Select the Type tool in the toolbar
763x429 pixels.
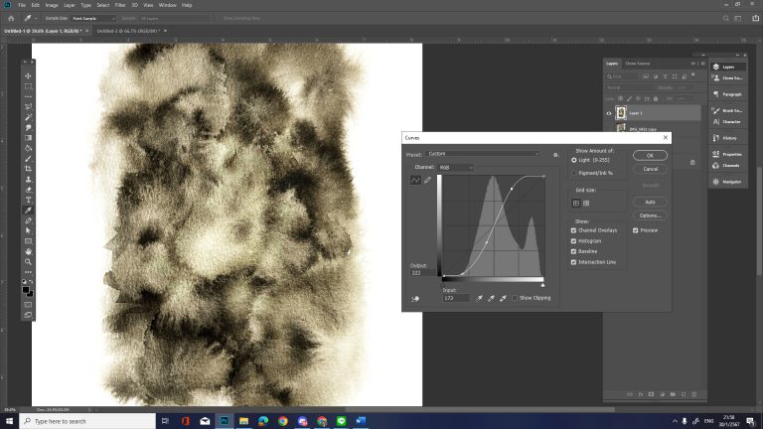28,200
